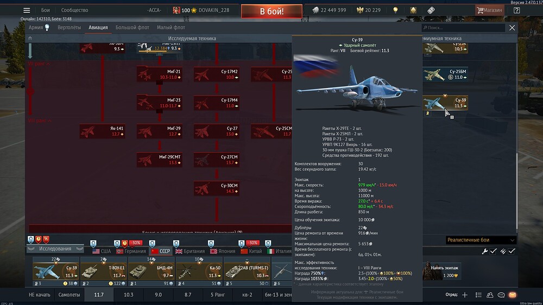This screenshot has width=543, height=305.
Task: Select Су-17М2 in research tree
Action: pyautogui.click(x=217, y=74)
